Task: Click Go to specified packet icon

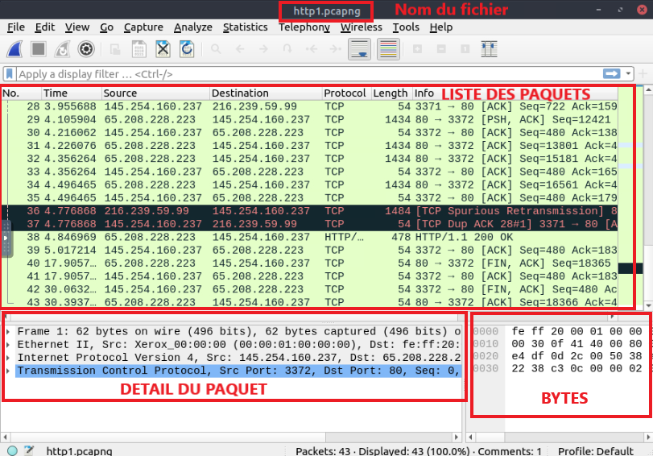Action: 287,49
